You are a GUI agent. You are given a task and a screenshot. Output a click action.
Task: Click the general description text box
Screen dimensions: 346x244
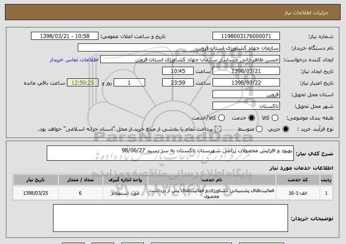coord(170,153)
